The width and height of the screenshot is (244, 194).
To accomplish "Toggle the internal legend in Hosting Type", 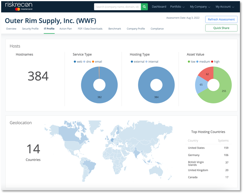I will (x=152, y=62).
